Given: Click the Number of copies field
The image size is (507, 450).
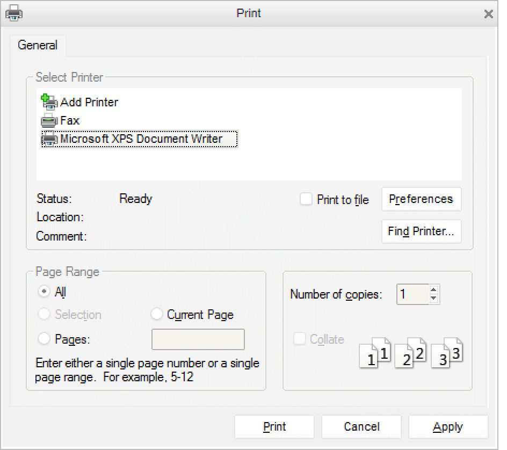Looking at the screenshot, I should click(412, 294).
